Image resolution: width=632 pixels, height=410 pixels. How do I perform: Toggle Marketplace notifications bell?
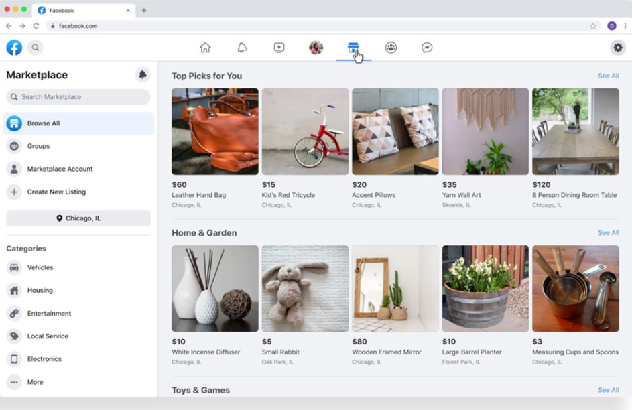click(143, 74)
